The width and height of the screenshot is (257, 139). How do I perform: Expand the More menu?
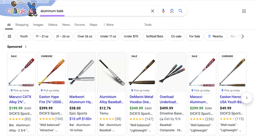(x=108, y=25)
